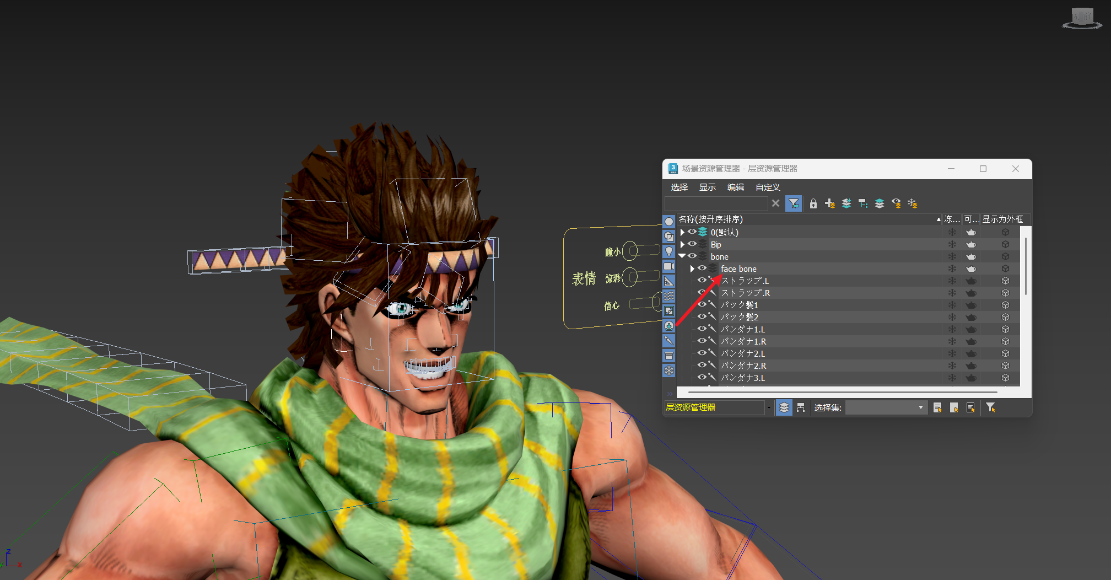
Task: Click the vertical scrollbar in layer list
Action: (x=1026, y=266)
